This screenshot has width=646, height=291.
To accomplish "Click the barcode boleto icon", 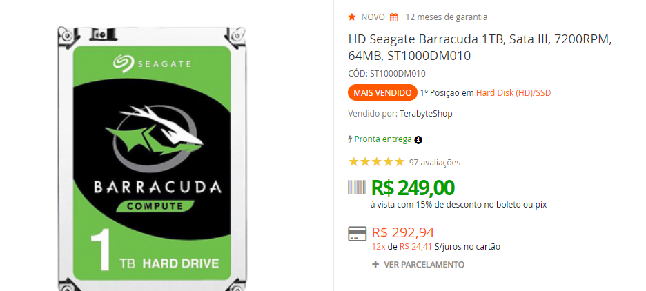I will click(x=357, y=187).
